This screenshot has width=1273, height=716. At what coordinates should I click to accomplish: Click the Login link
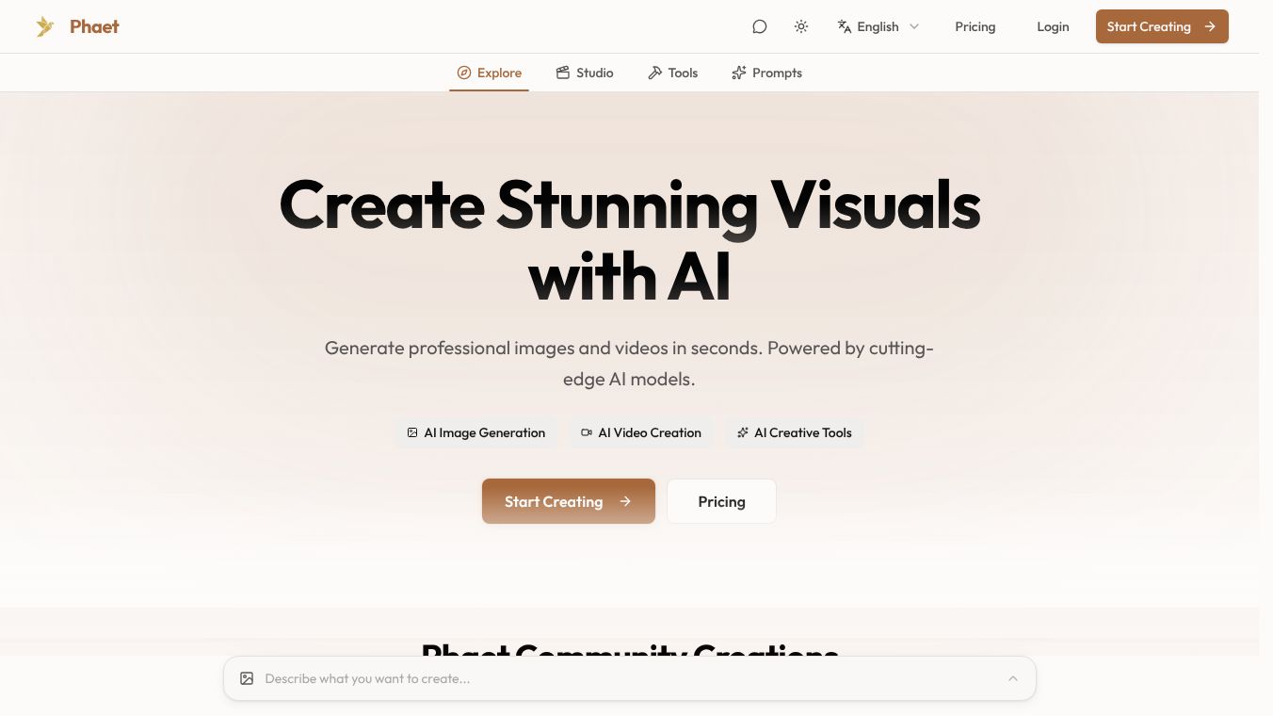[1053, 26]
